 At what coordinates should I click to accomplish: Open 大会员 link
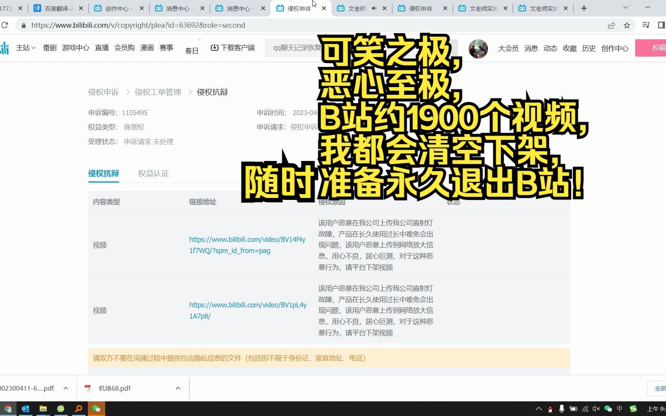(x=508, y=48)
